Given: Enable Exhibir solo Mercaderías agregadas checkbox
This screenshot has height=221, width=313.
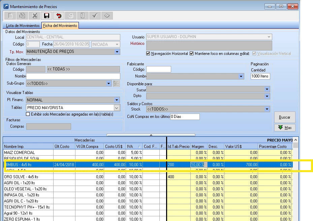Looking at the screenshot, I should tap(28, 114).
